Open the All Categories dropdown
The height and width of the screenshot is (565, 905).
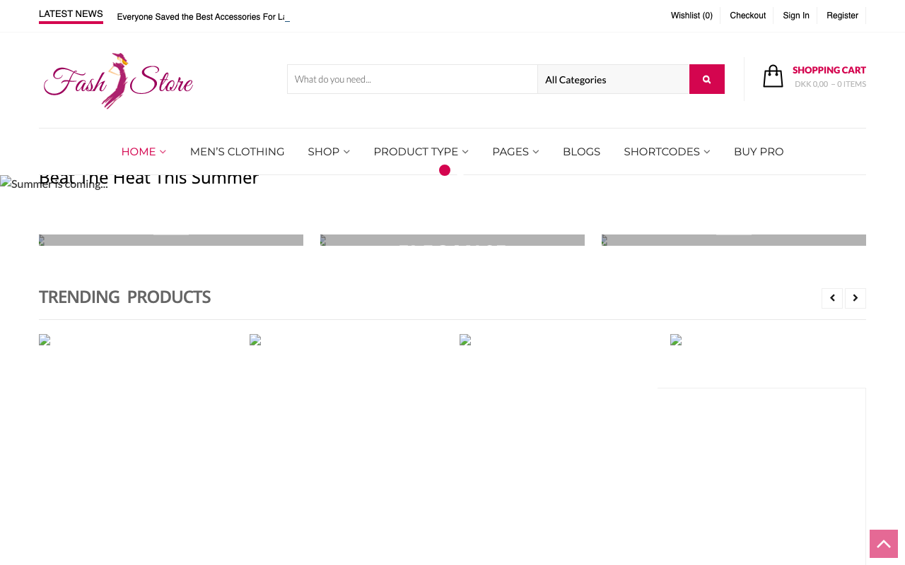[x=613, y=79]
